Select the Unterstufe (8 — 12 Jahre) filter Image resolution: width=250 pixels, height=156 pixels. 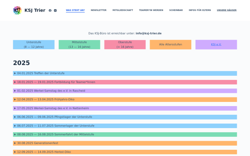(34, 45)
